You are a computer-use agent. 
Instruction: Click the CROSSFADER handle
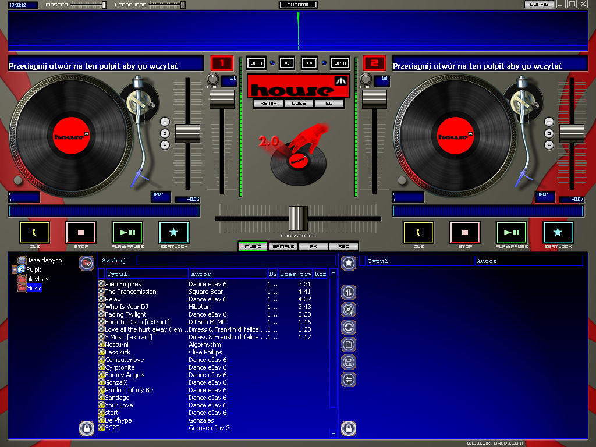pyautogui.click(x=298, y=218)
